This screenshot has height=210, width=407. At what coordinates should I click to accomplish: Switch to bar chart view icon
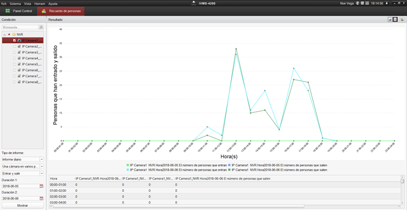(x=390, y=20)
